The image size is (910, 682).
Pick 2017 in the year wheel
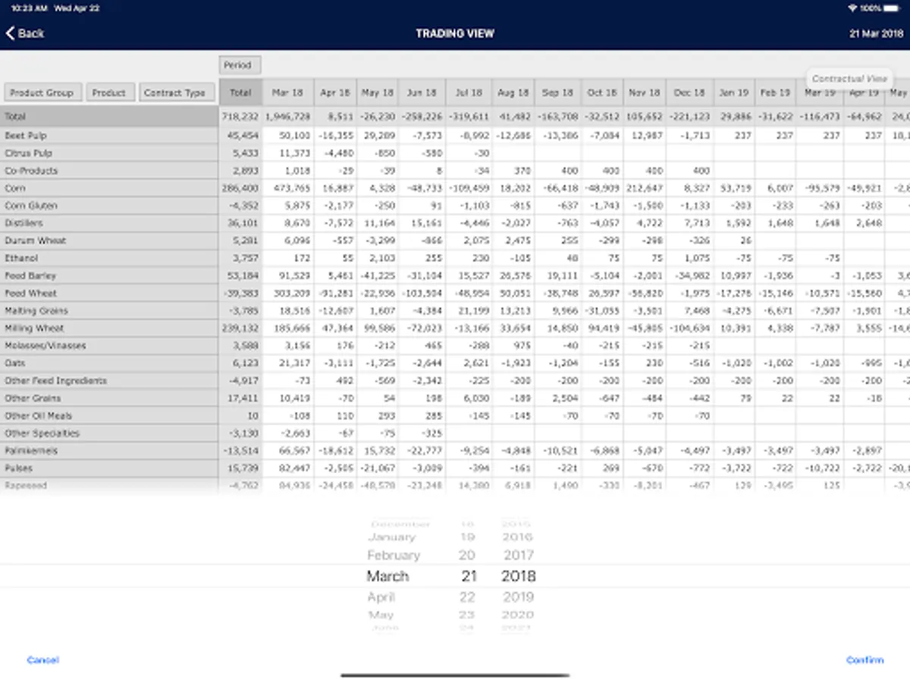click(x=518, y=555)
